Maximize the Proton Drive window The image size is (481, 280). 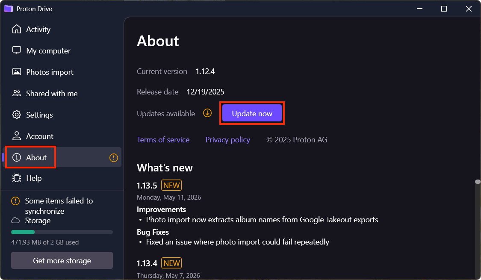444,9
